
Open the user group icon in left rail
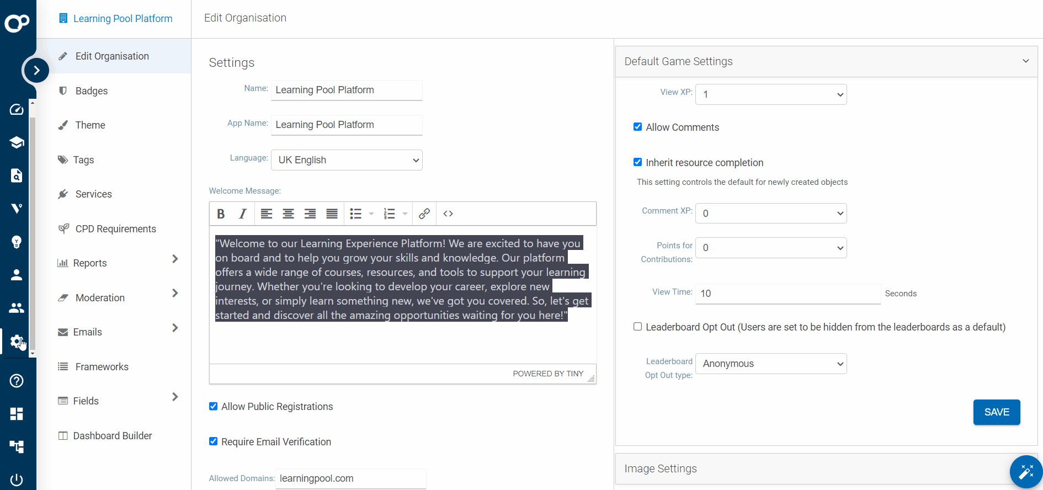pos(17,308)
